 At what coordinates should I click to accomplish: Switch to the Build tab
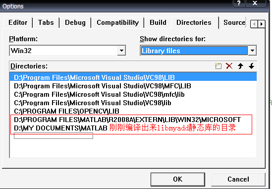coord(158,23)
